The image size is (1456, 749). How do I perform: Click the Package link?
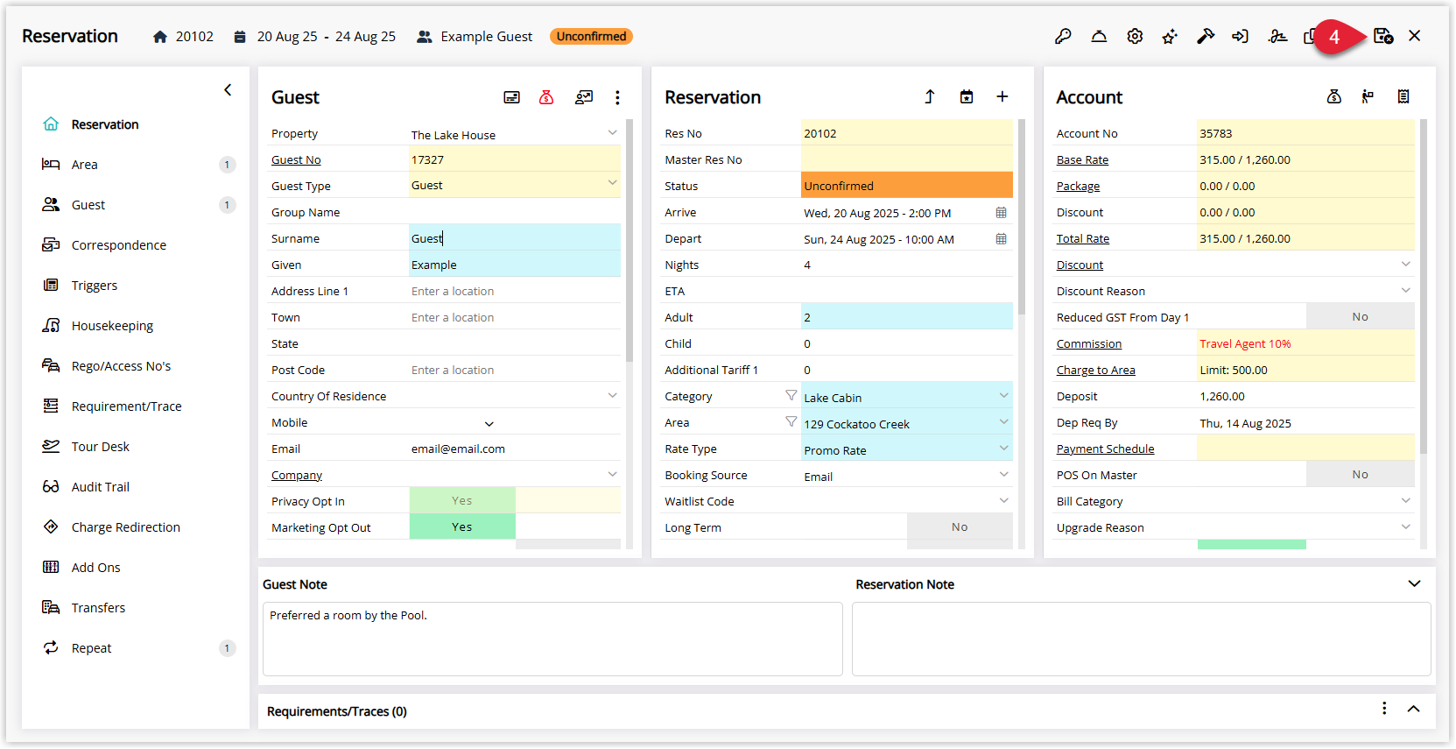coord(1078,186)
